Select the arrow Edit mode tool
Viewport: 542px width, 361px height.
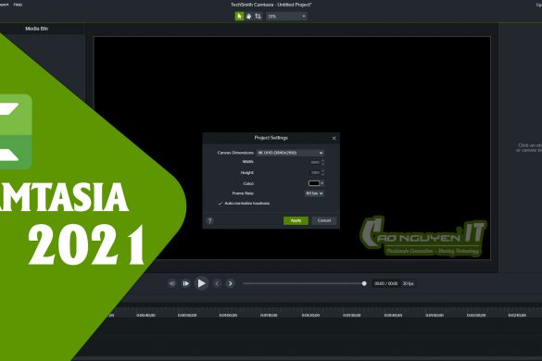[x=239, y=17]
